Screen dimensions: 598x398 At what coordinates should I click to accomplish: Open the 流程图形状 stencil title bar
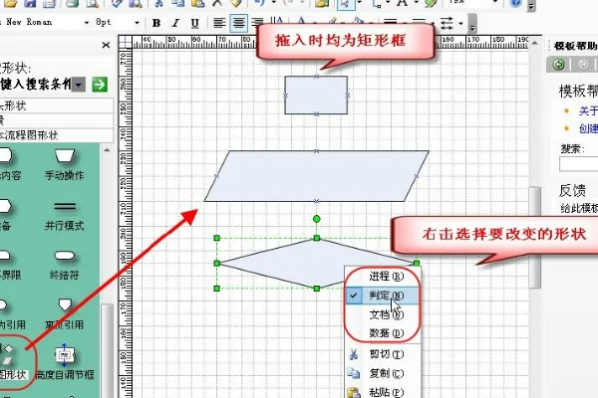57,135
